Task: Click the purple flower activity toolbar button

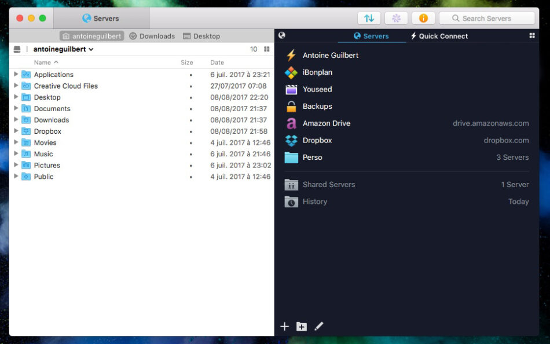Action: 396,19
